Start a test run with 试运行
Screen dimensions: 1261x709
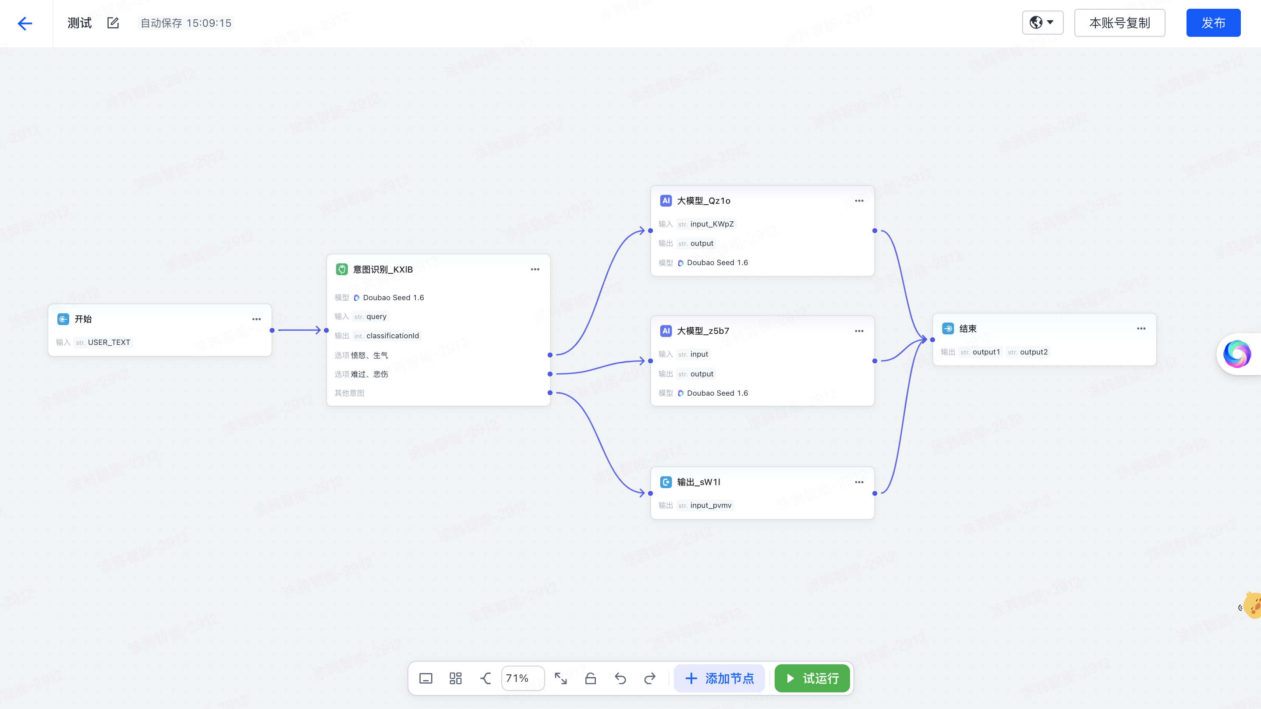(812, 678)
